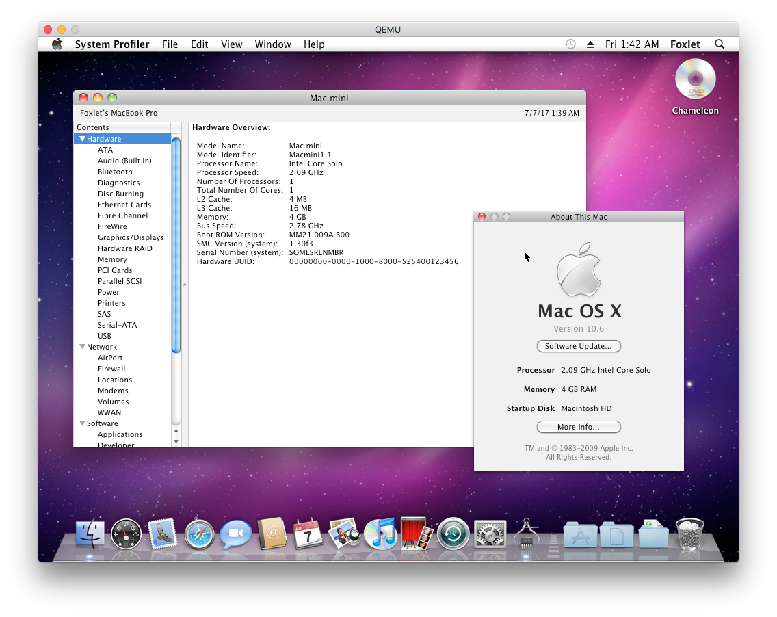Screen dimensions: 777x617
Task: Open the Trash in the Dock
Action: 689,534
